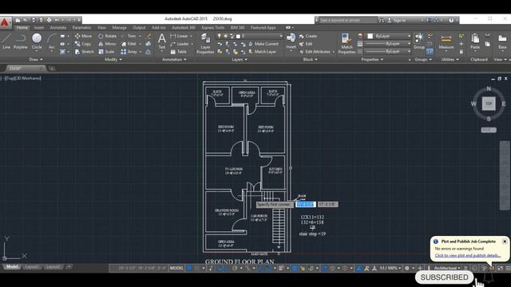
Task: Open the Measure utility
Action: tap(446, 41)
